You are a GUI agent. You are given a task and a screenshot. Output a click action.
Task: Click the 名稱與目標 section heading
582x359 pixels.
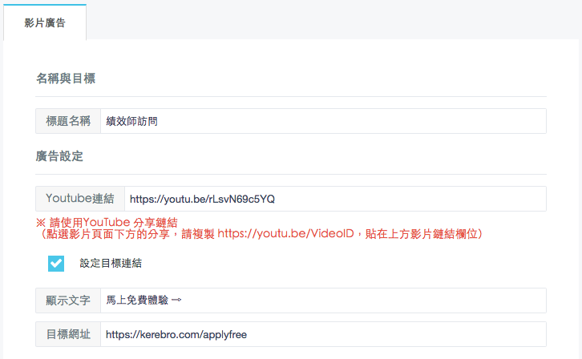coord(66,79)
